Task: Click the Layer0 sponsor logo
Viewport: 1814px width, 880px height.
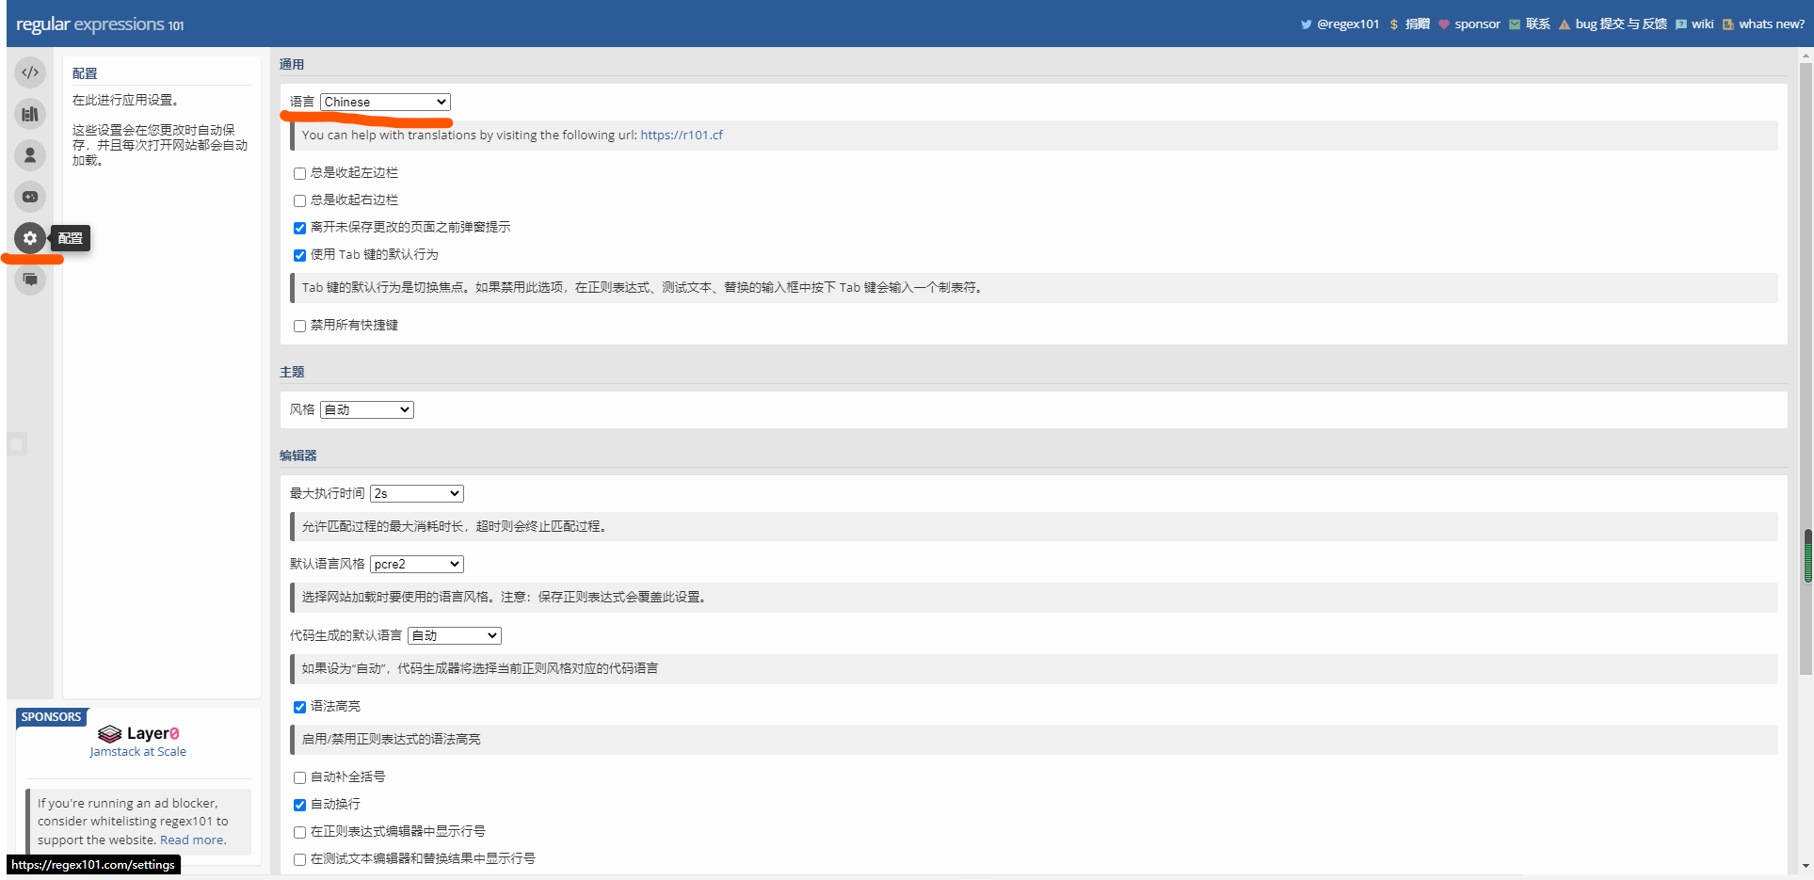Action: pos(138,733)
